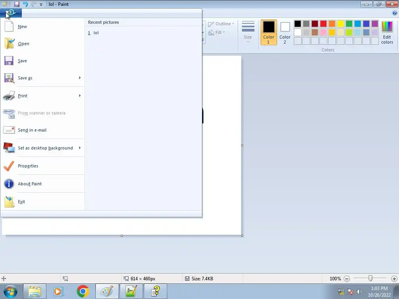Click the Edit colors rainbow icon
The height and width of the screenshot is (299, 399).
[x=387, y=27]
